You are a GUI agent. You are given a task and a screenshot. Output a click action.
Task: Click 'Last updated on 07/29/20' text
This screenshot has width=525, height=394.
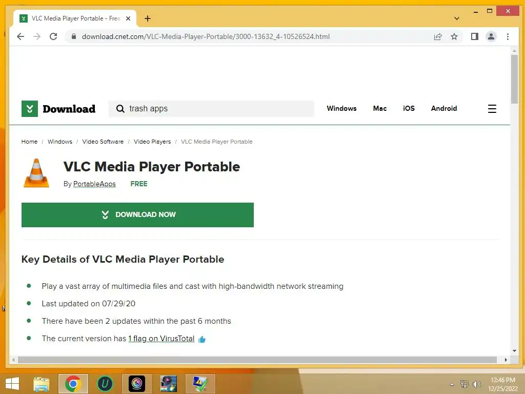(x=88, y=304)
